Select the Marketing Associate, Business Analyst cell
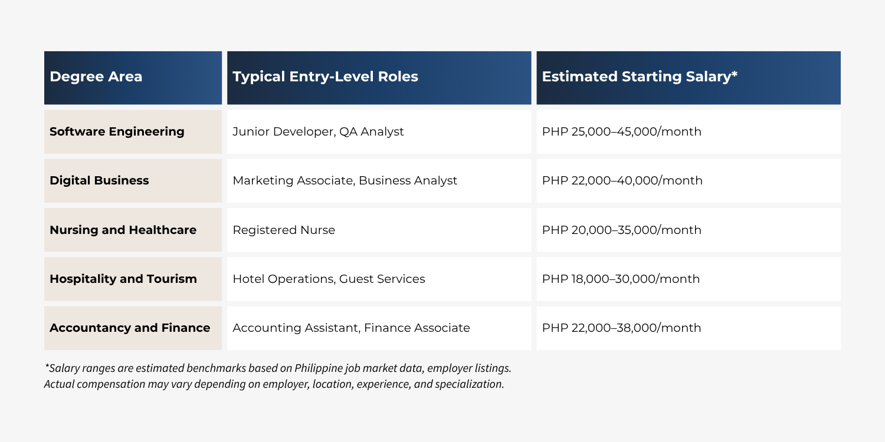This screenshot has width=885, height=442. tap(379, 181)
